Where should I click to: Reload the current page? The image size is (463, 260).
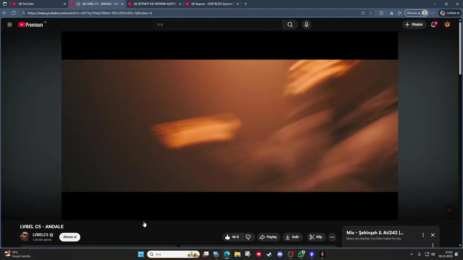point(13,13)
